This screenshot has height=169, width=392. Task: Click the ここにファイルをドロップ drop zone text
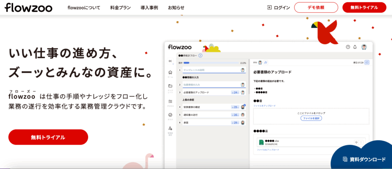point(311,113)
